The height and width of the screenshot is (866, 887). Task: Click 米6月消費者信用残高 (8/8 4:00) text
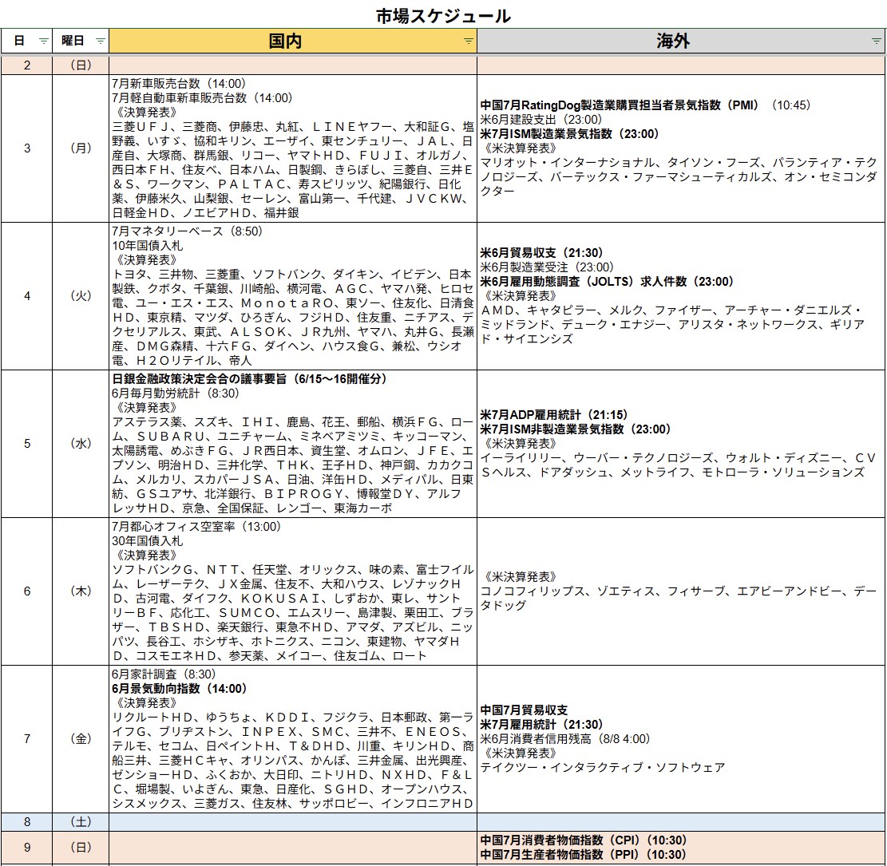pyautogui.click(x=565, y=739)
